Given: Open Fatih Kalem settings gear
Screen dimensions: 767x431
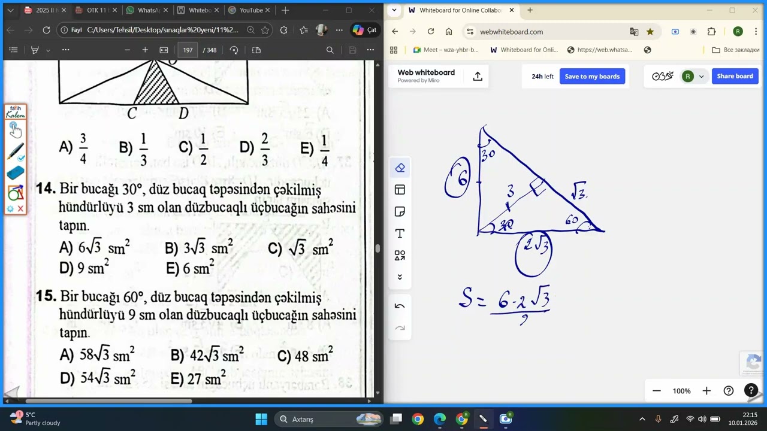Looking at the screenshot, I should 10,208.
